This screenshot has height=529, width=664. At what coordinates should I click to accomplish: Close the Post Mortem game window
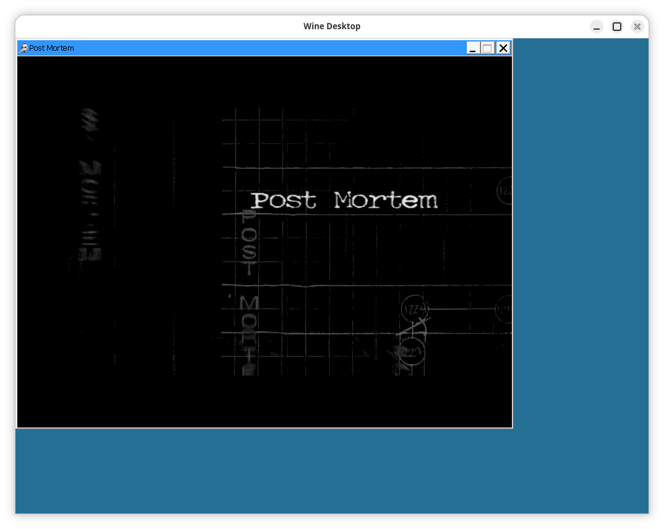tap(503, 48)
